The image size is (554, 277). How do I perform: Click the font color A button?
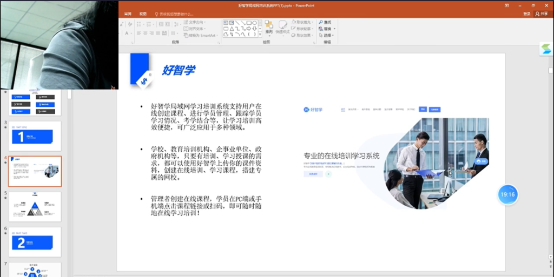click(x=127, y=33)
